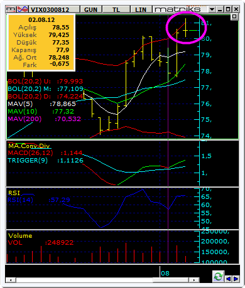Toggle the TL currency button
This screenshot has height=288, width=245.
click(116, 9)
